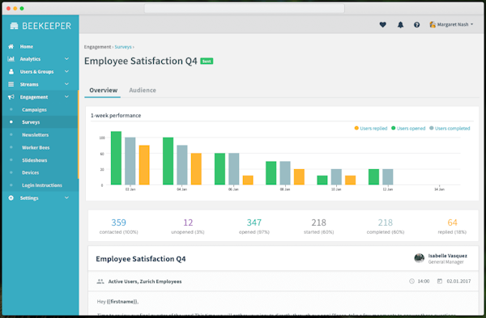Open Newsletters in the Engagement submenu
The width and height of the screenshot is (486, 318).
coord(35,134)
